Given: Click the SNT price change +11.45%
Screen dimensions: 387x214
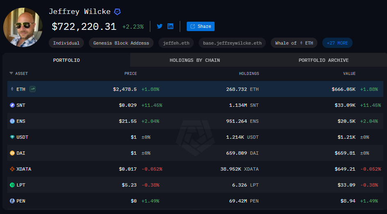Looking at the screenshot, I should (x=152, y=105).
